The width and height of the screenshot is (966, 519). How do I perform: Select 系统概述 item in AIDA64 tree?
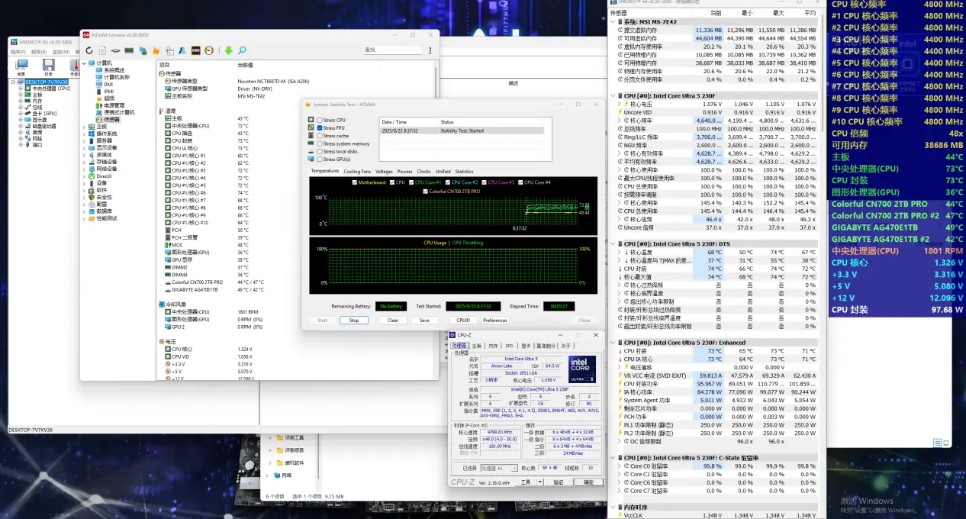coord(113,69)
